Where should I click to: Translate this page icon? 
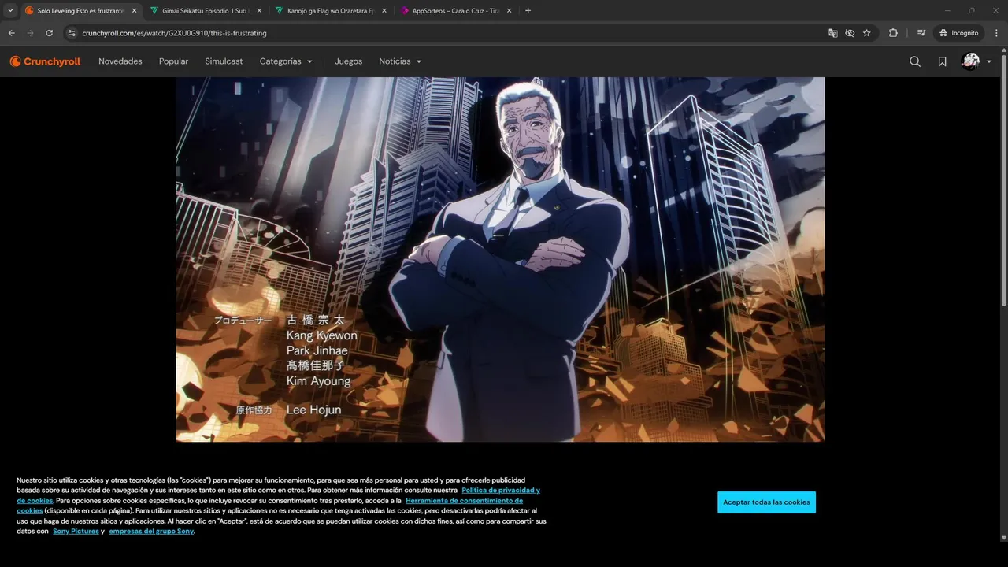click(832, 33)
